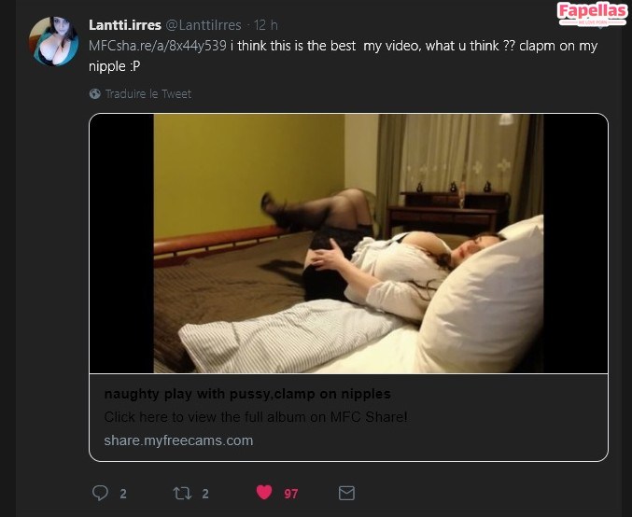Open the video card preview thumbnail
The width and height of the screenshot is (632, 517).
348,244
